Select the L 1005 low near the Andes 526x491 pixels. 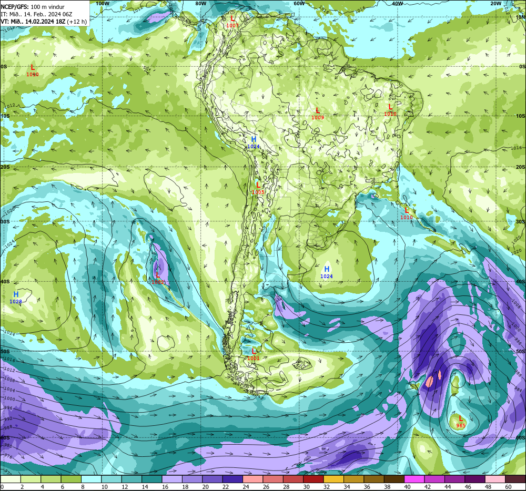(258, 188)
